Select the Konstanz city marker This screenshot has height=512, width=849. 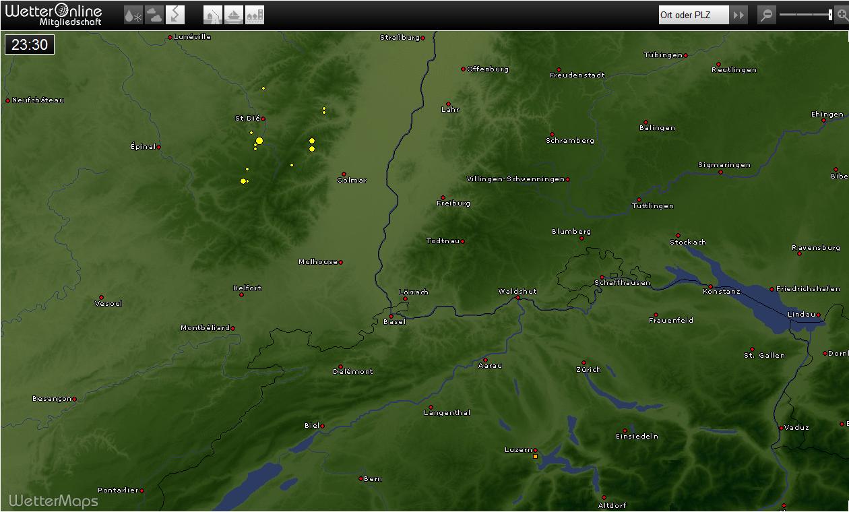[710, 286]
